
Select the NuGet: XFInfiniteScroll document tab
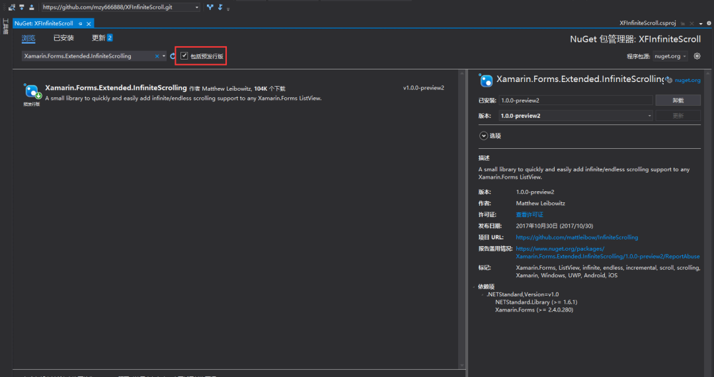tap(44, 23)
